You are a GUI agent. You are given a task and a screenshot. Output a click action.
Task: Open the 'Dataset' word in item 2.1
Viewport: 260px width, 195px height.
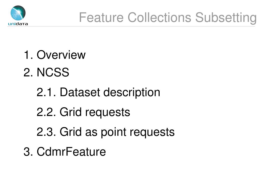click(x=80, y=92)
